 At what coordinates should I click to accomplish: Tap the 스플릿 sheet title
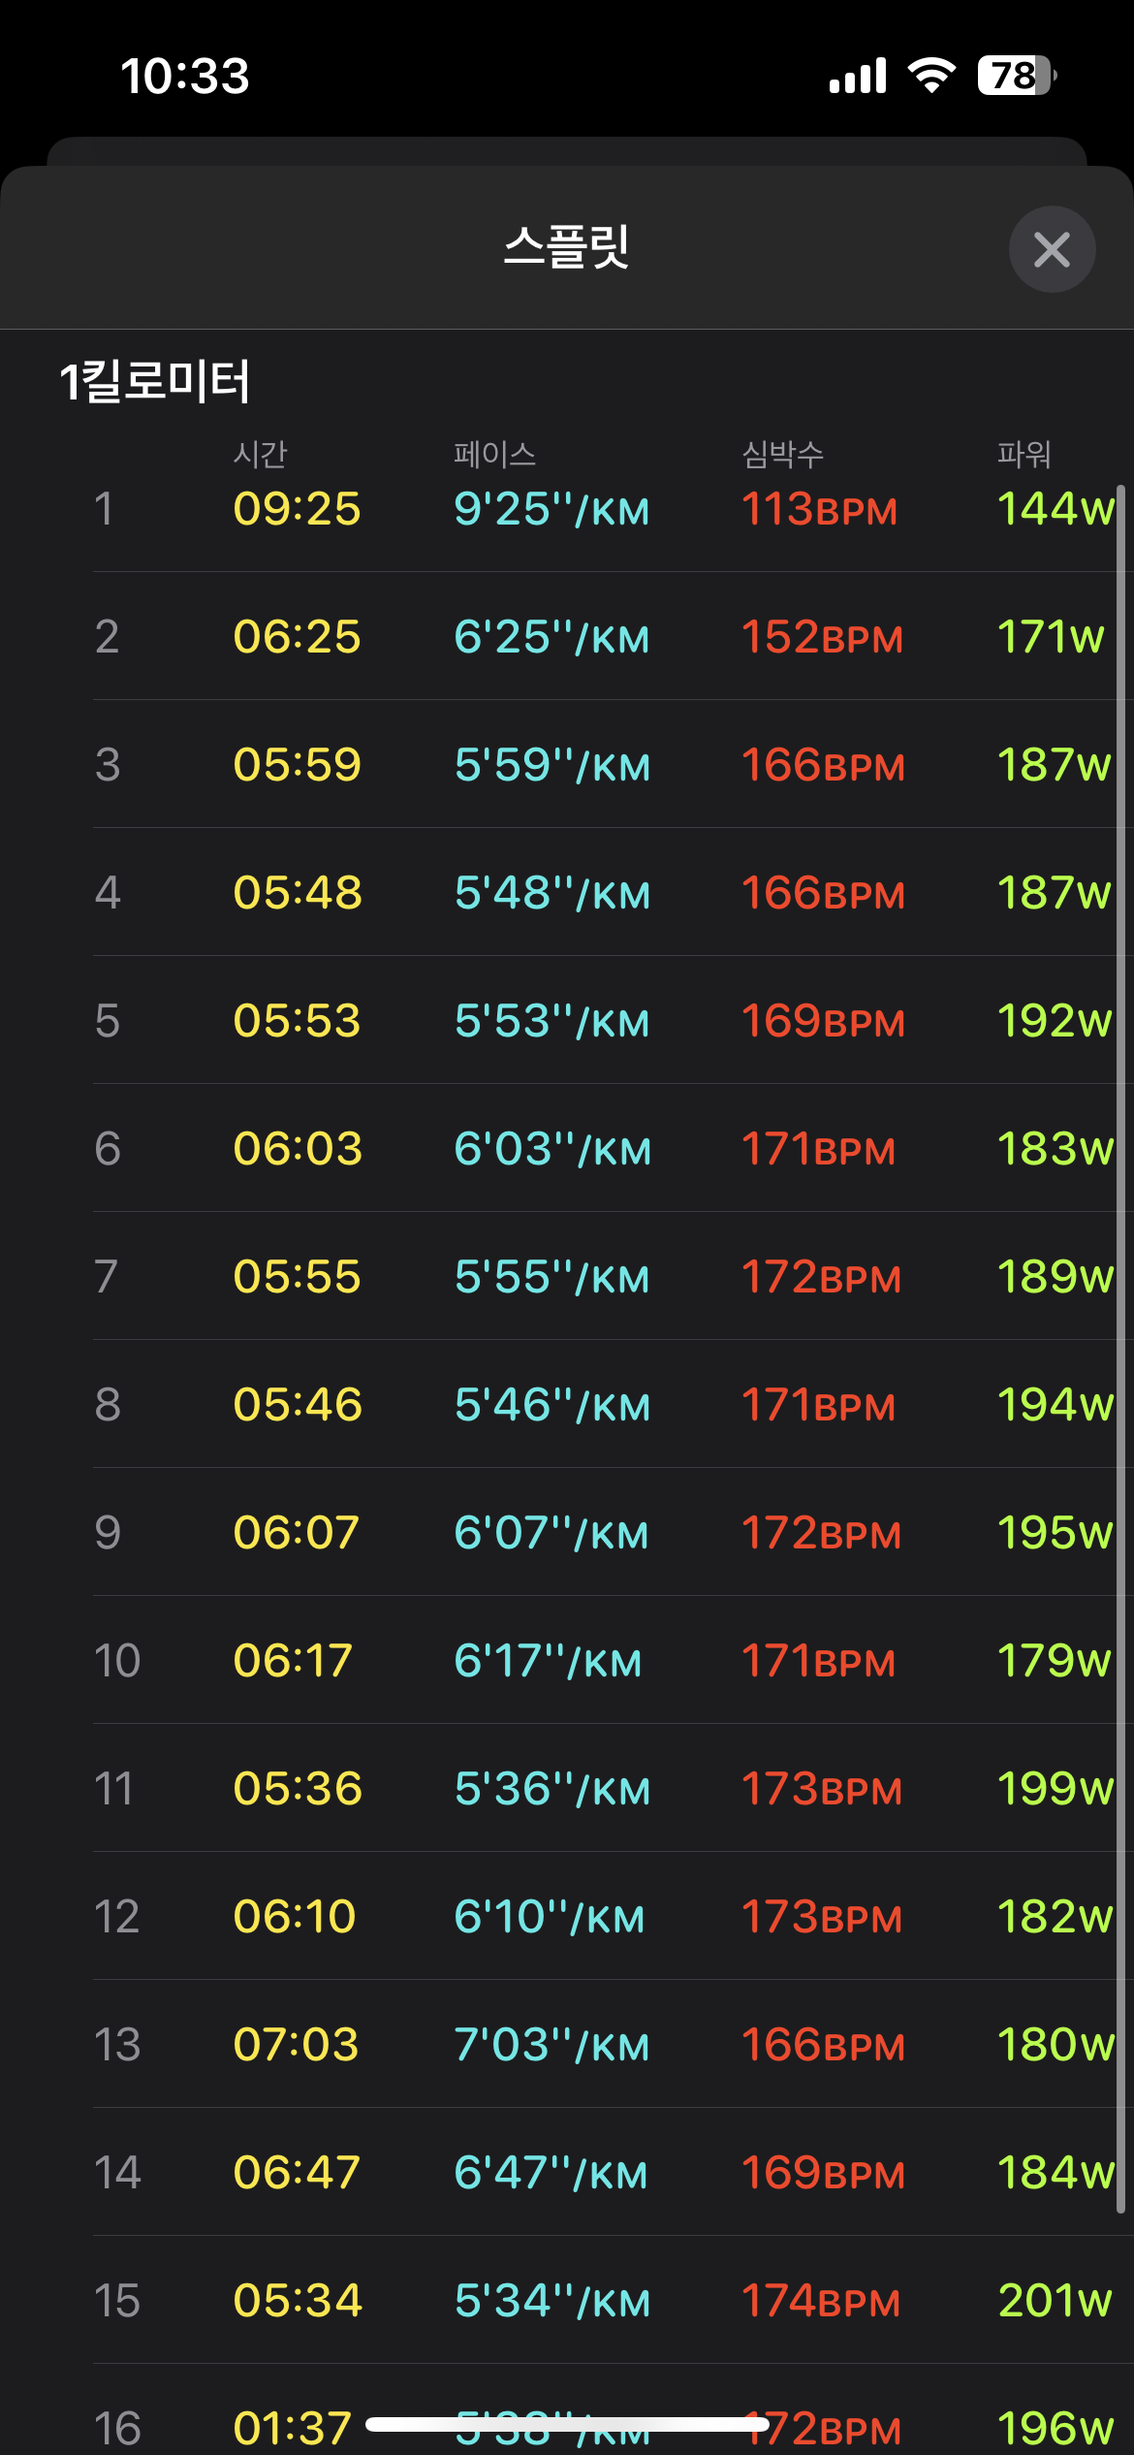567,247
